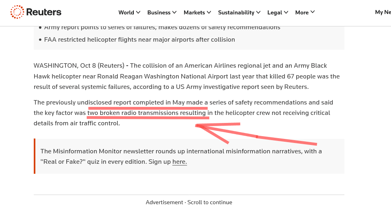This screenshot has height=213, width=391.
Task: Select the Markets menu item
Action: pos(194,12)
